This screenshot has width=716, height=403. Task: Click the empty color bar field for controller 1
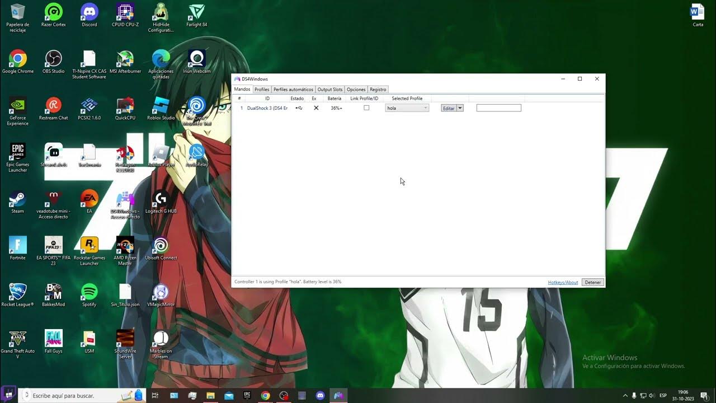pos(498,108)
